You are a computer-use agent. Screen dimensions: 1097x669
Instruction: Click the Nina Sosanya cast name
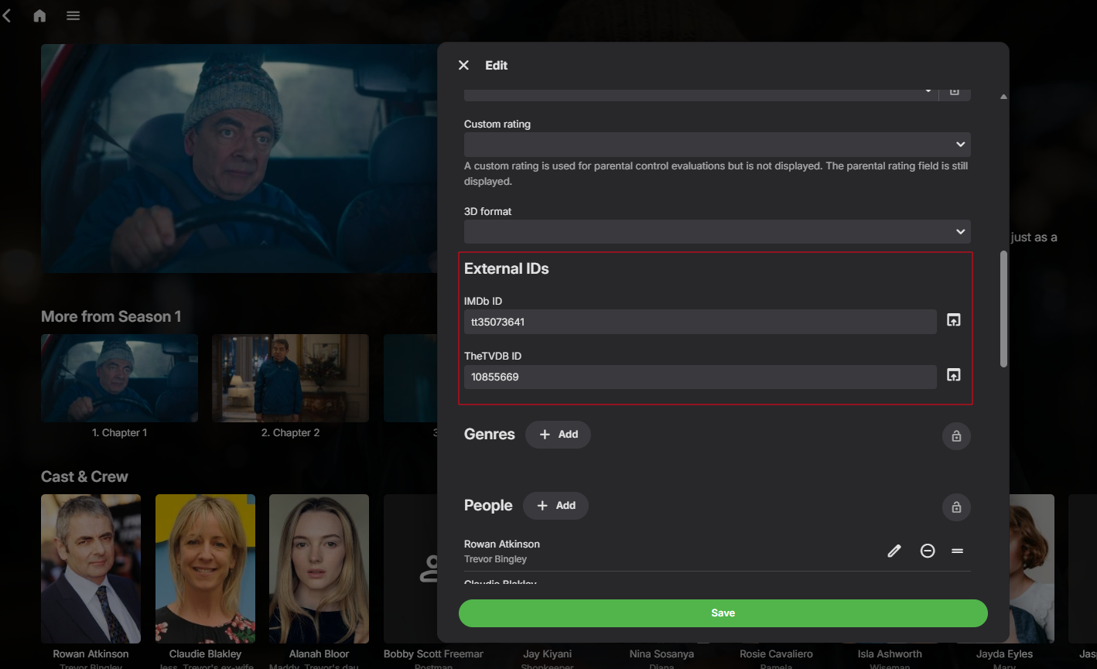[x=661, y=654]
